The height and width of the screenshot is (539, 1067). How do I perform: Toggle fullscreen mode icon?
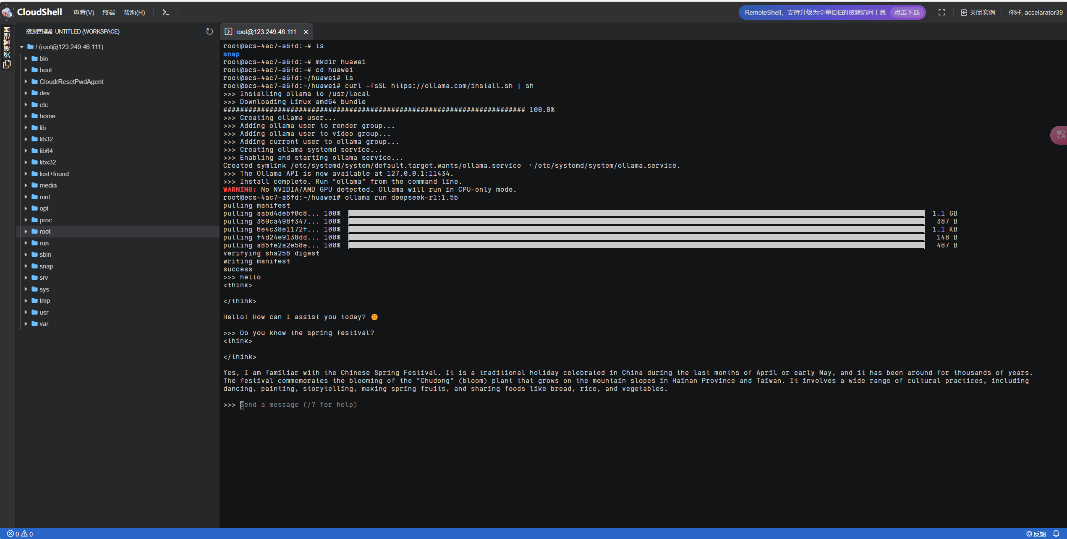[x=941, y=13]
